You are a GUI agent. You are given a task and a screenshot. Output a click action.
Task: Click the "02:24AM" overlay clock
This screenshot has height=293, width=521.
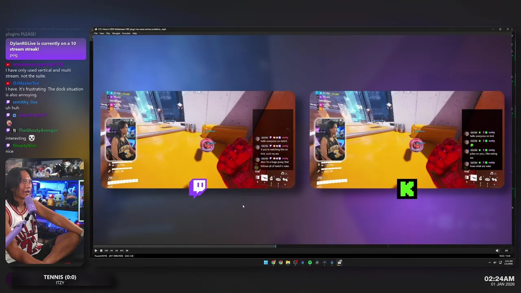pyautogui.click(x=499, y=279)
